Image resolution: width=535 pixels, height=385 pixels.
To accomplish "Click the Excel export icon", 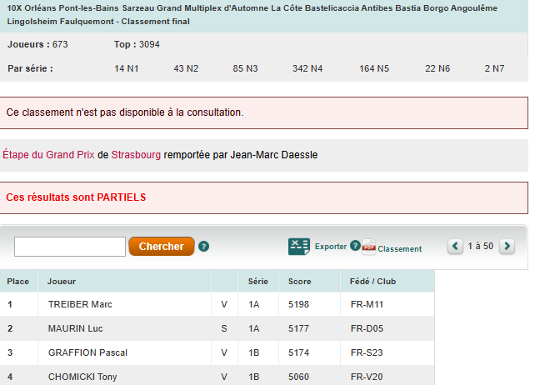I will pyautogui.click(x=298, y=246).
